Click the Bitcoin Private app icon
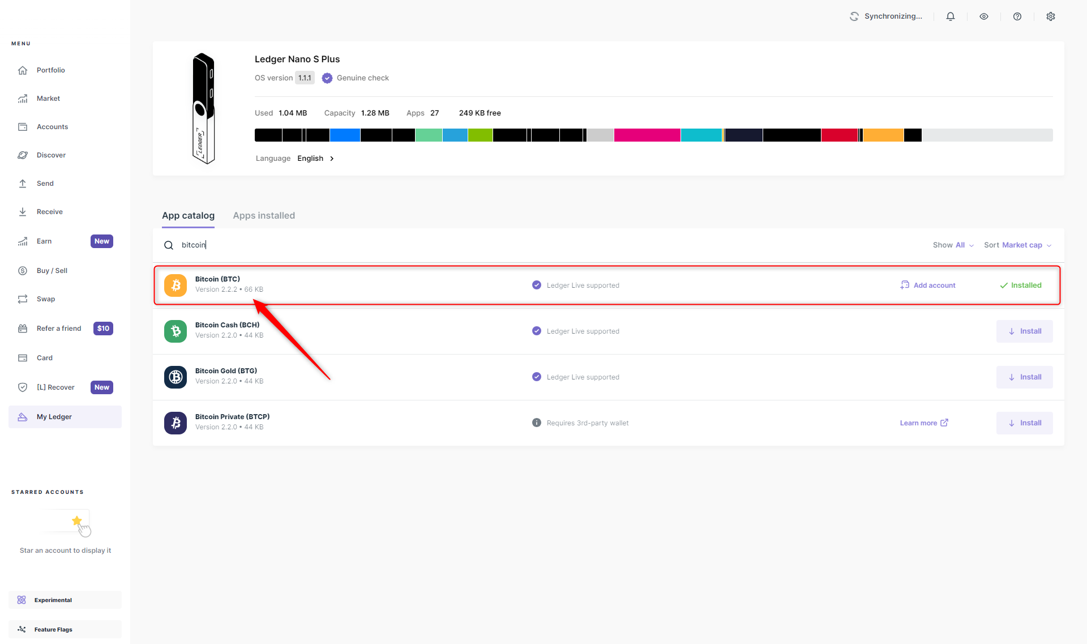This screenshot has height=644, width=1087. pos(176,423)
